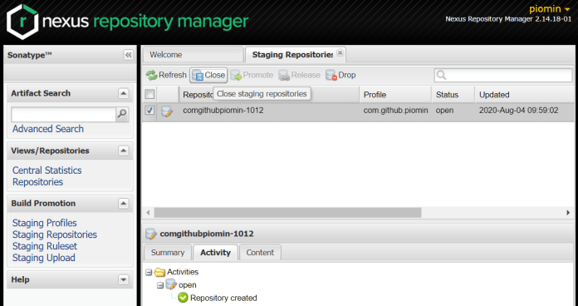
Task: Click the Release toolbar button
Action: click(299, 76)
